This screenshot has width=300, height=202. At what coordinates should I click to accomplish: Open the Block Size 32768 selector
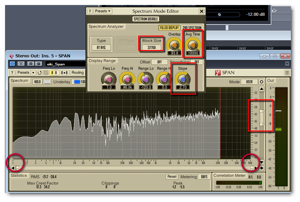pyautogui.click(x=152, y=47)
